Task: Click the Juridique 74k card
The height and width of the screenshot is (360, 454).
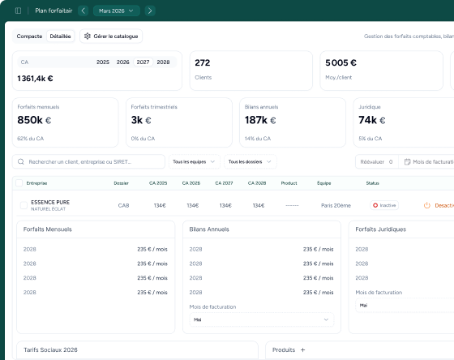Action: (x=404, y=122)
